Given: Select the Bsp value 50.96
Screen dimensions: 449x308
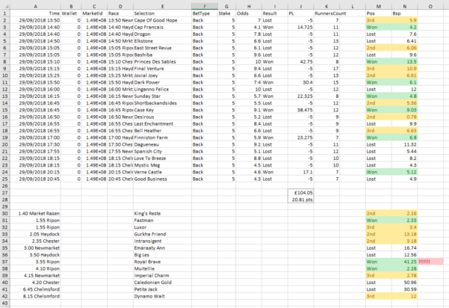Looking at the screenshot, I should 404,283.
